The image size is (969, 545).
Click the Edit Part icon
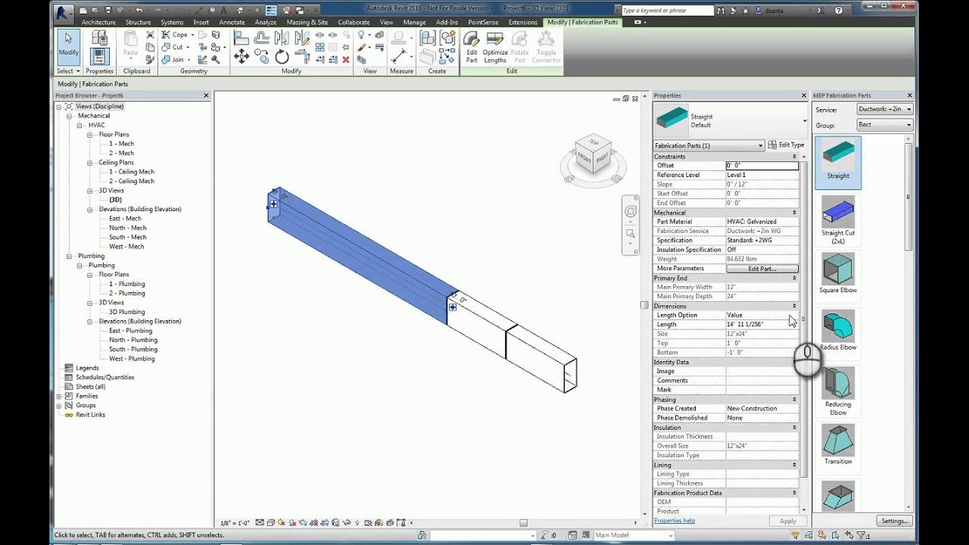tap(472, 48)
